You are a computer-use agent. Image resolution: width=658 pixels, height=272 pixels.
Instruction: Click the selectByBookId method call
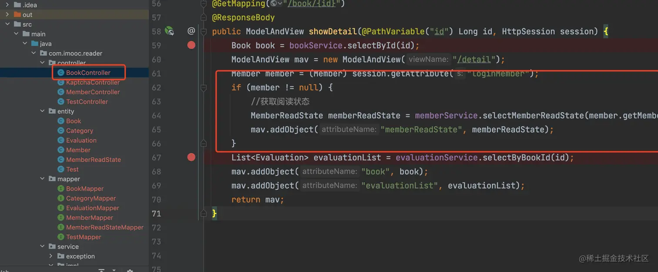(517, 158)
